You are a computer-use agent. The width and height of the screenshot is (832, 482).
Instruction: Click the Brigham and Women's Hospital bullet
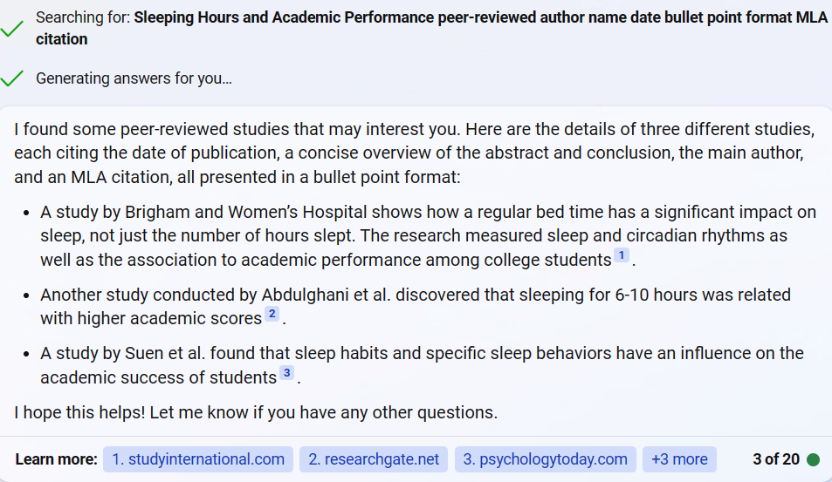coord(428,236)
